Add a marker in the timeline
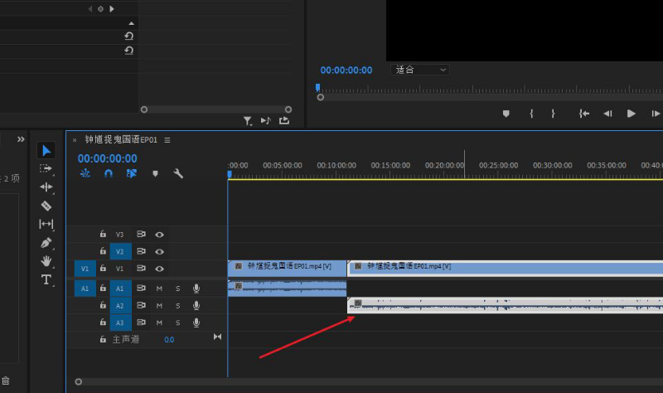Screen dimensions: 663x393 (x=155, y=173)
